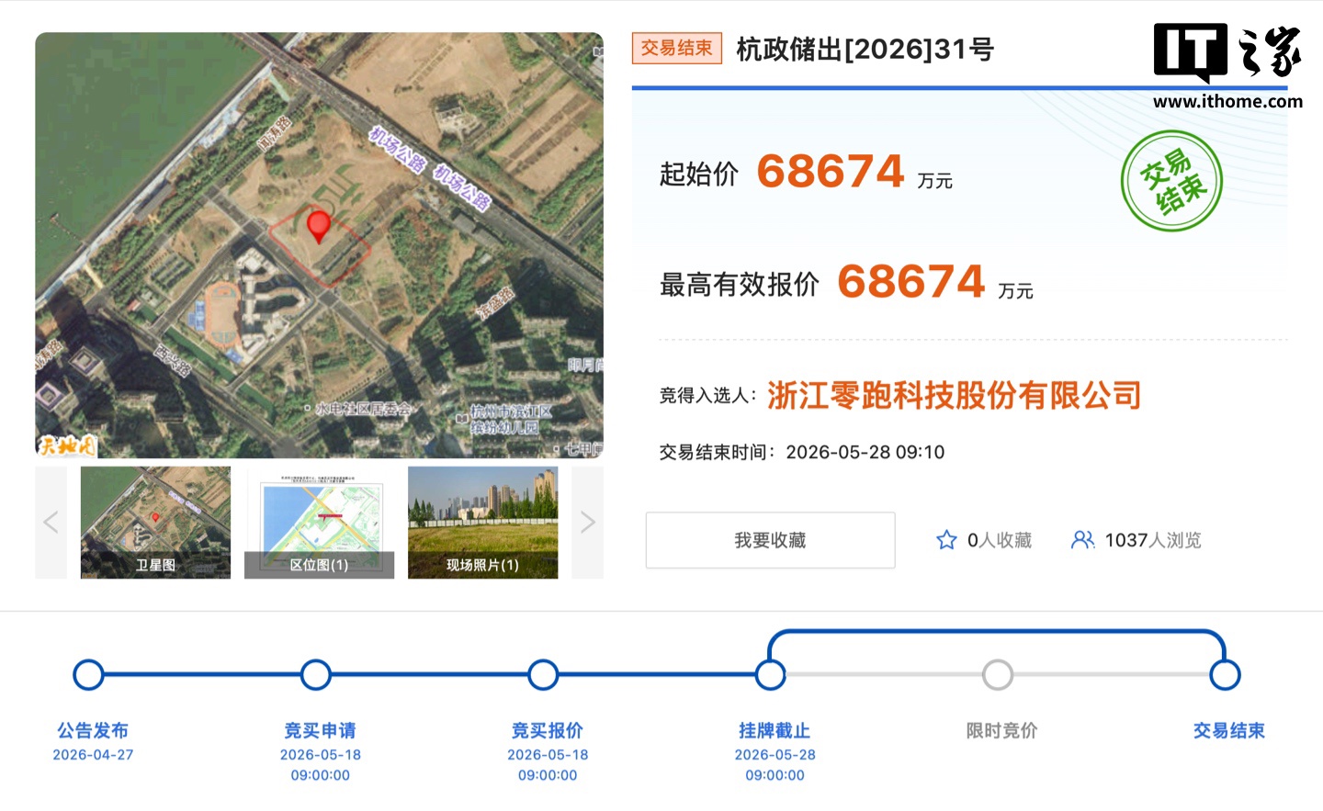The height and width of the screenshot is (811, 1323).
Task: Click the date 2026-05-28 under 挂牌截止
Action: coord(775,755)
